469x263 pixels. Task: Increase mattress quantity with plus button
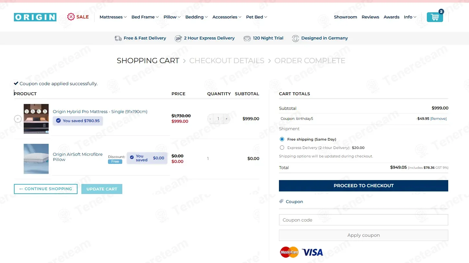coord(226,119)
